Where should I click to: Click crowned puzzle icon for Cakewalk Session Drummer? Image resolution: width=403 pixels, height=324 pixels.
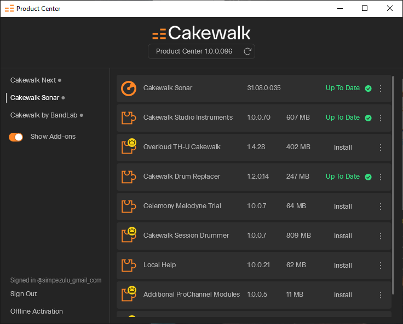pyautogui.click(x=129, y=235)
